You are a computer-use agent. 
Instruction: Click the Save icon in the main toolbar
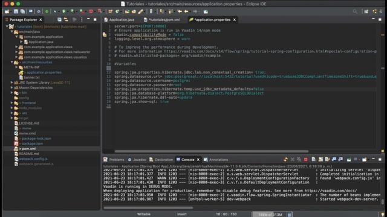(16, 11)
